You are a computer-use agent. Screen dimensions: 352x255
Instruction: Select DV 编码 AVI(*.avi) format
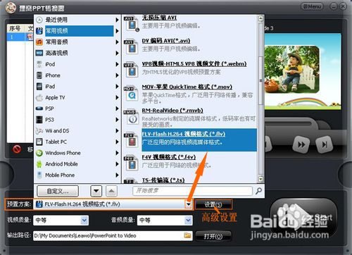click(x=166, y=41)
